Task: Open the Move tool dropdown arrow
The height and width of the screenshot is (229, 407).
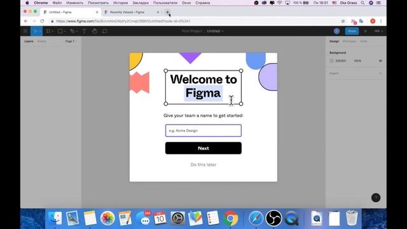Action: pyautogui.click(x=40, y=31)
